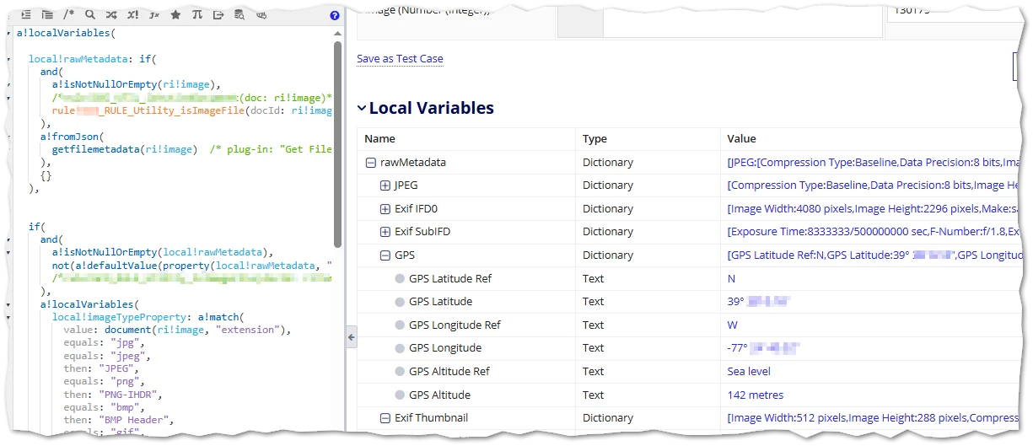This screenshot has height=446, width=1033.
Task: Click the star icon in editor toolbar
Action: pos(175,15)
